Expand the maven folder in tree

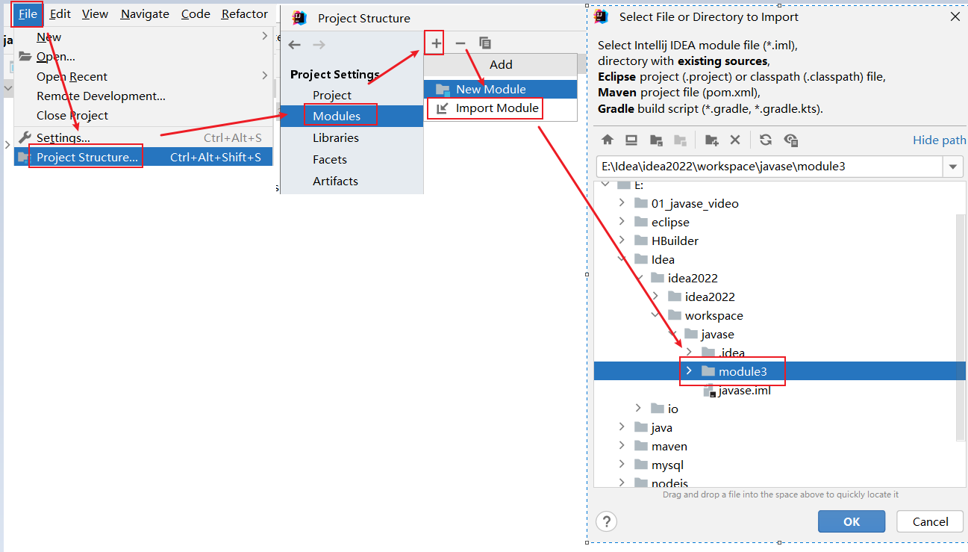(x=622, y=446)
